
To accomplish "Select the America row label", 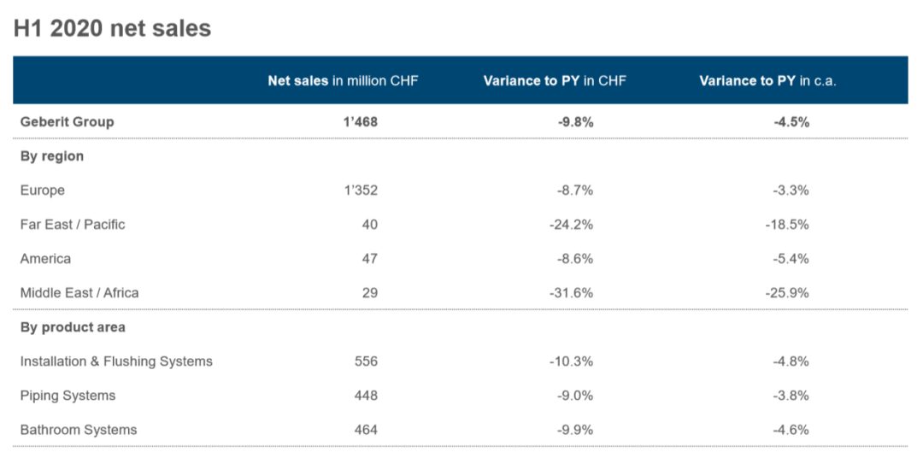I will point(45,259).
